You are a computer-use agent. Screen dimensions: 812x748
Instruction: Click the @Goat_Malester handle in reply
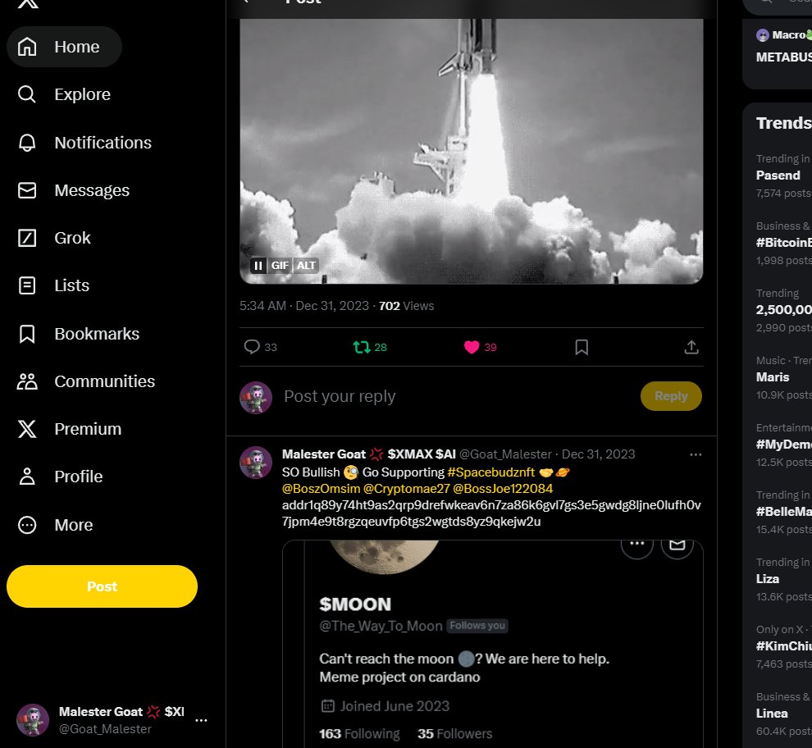505,454
